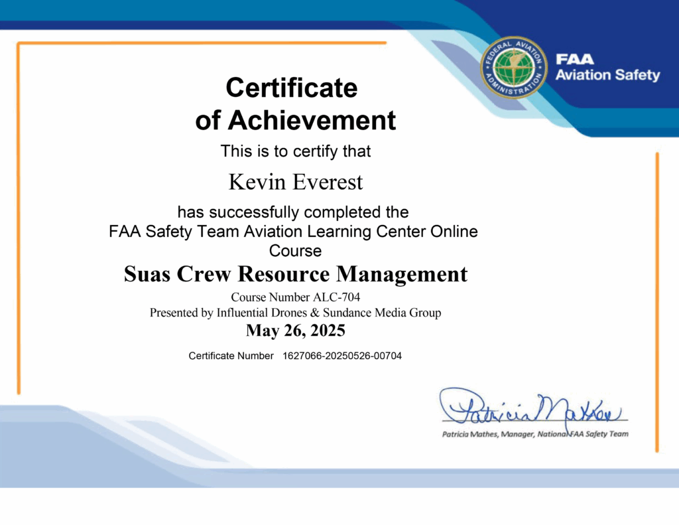Click the FAA Aviation Safety text logo

[607, 68]
